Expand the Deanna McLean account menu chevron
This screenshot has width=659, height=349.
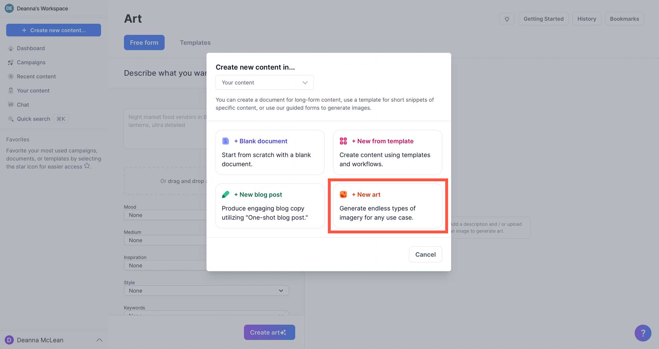click(x=99, y=340)
